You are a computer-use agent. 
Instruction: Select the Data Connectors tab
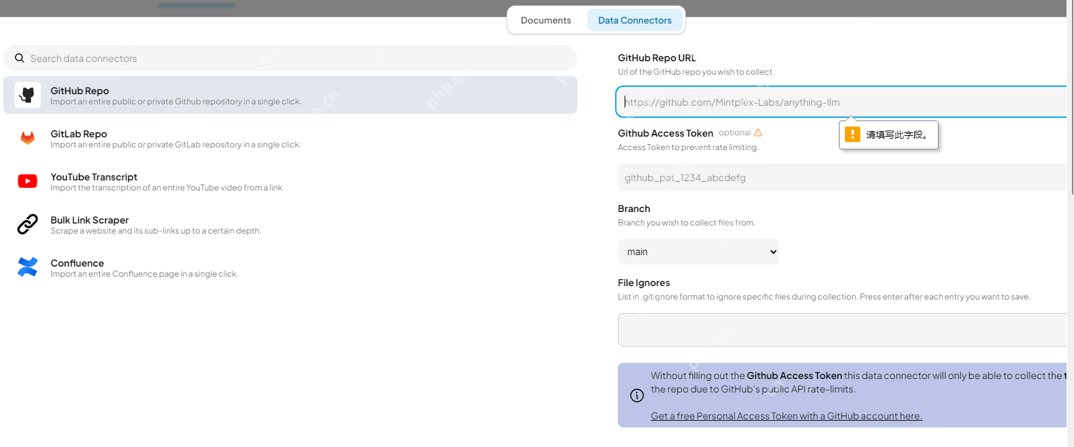[x=635, y=20]
